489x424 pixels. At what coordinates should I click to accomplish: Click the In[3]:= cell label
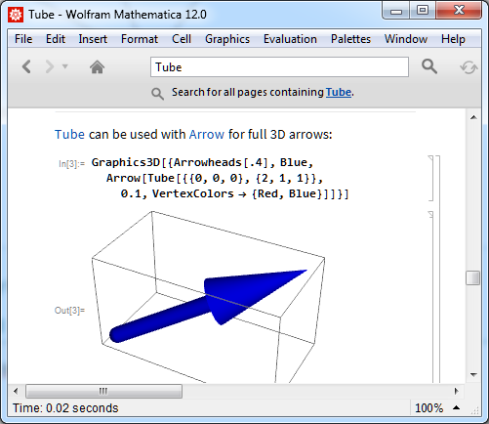71,163
